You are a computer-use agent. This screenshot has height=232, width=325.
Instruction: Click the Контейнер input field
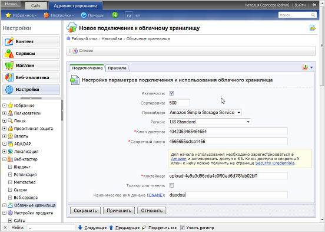pos(228,176)
